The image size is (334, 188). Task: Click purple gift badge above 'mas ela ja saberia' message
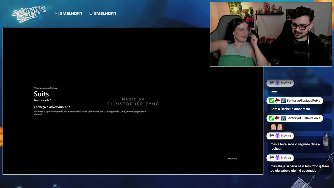(277, 158)
